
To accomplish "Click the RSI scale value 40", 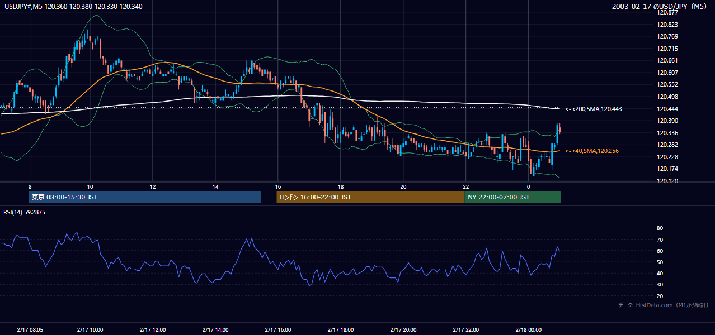I will 660,274.
